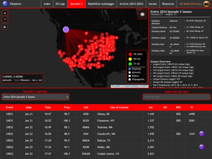Image resolution: width=212 pixels, height=159 pixels.
Task: Open the map layers control
Action: coord(143,14)
